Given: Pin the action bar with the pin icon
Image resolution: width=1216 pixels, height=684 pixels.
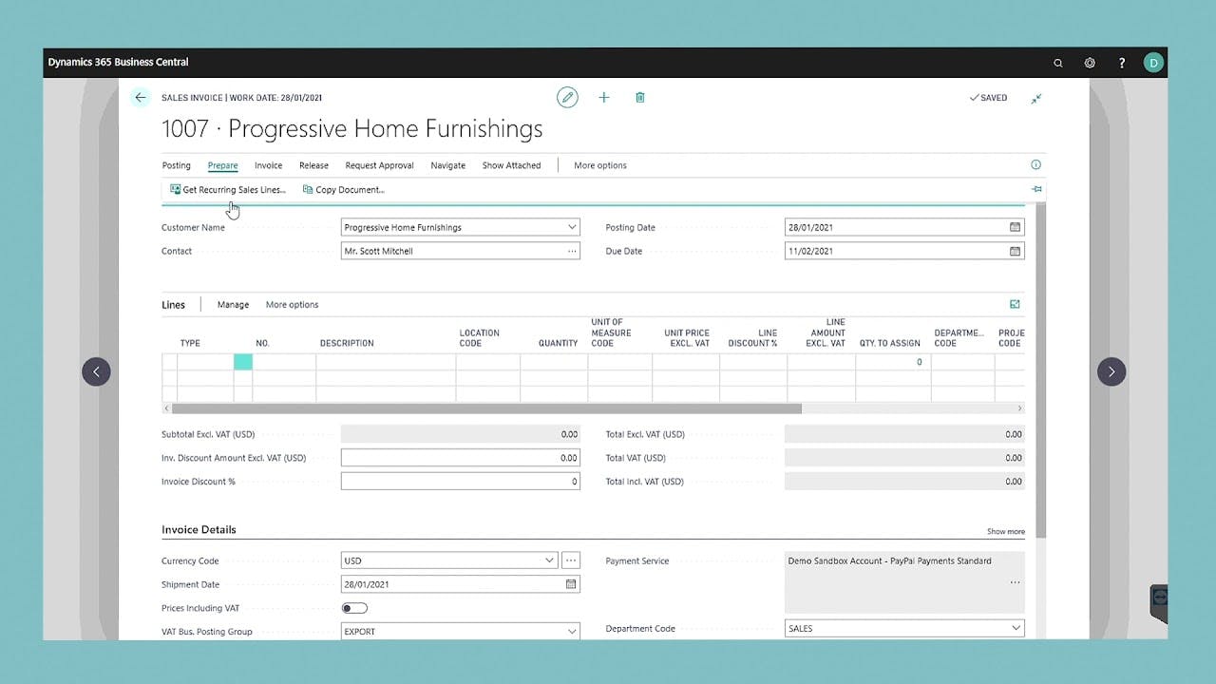Looking at the screenshot, I should coord(1036,189).
